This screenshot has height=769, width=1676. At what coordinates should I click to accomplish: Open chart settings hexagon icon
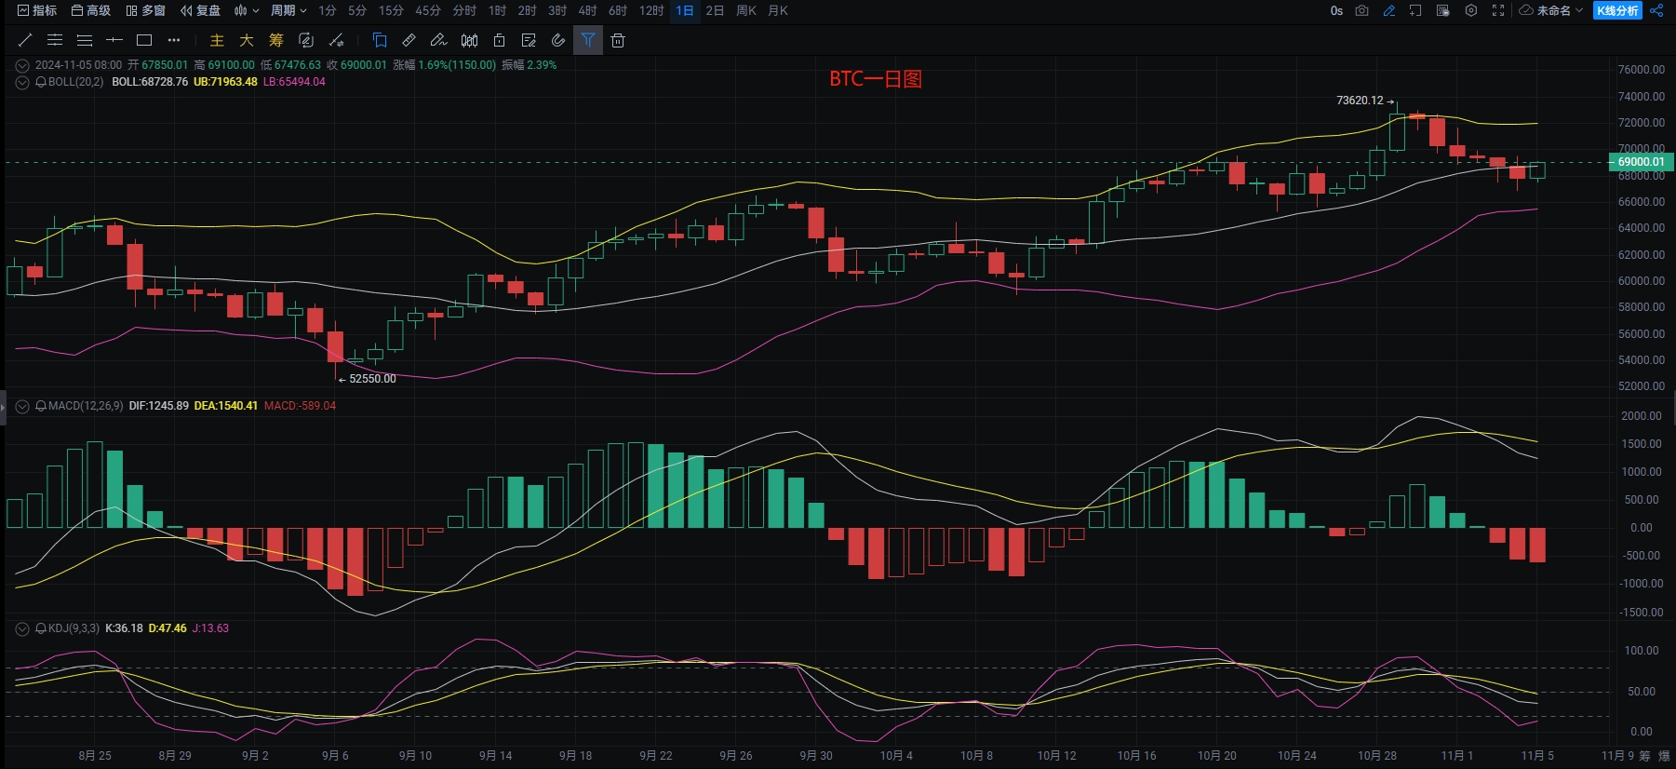pyautogui.click(x=1471, y=10)
